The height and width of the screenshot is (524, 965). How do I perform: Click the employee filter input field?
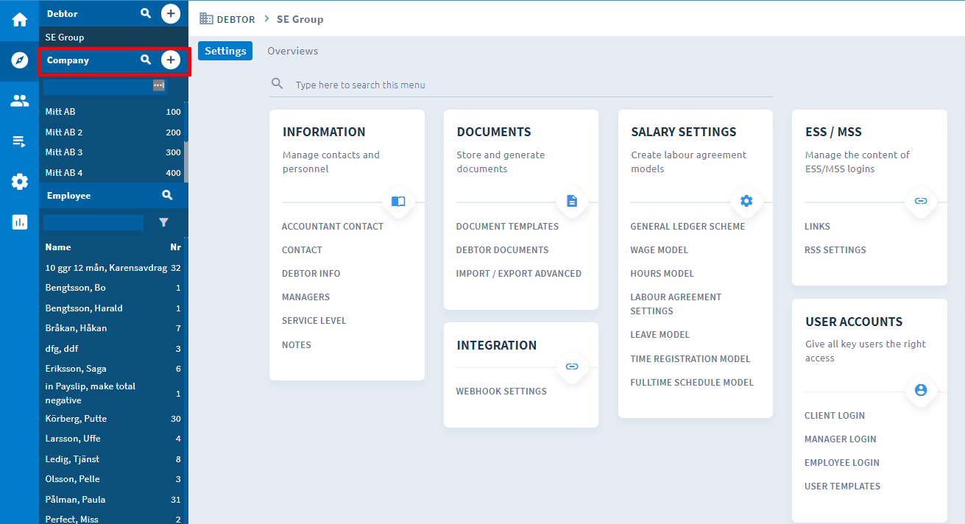tap(93, 222)
